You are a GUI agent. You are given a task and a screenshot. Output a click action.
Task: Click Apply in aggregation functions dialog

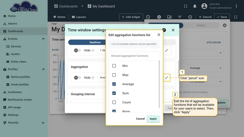coord(153,119)
